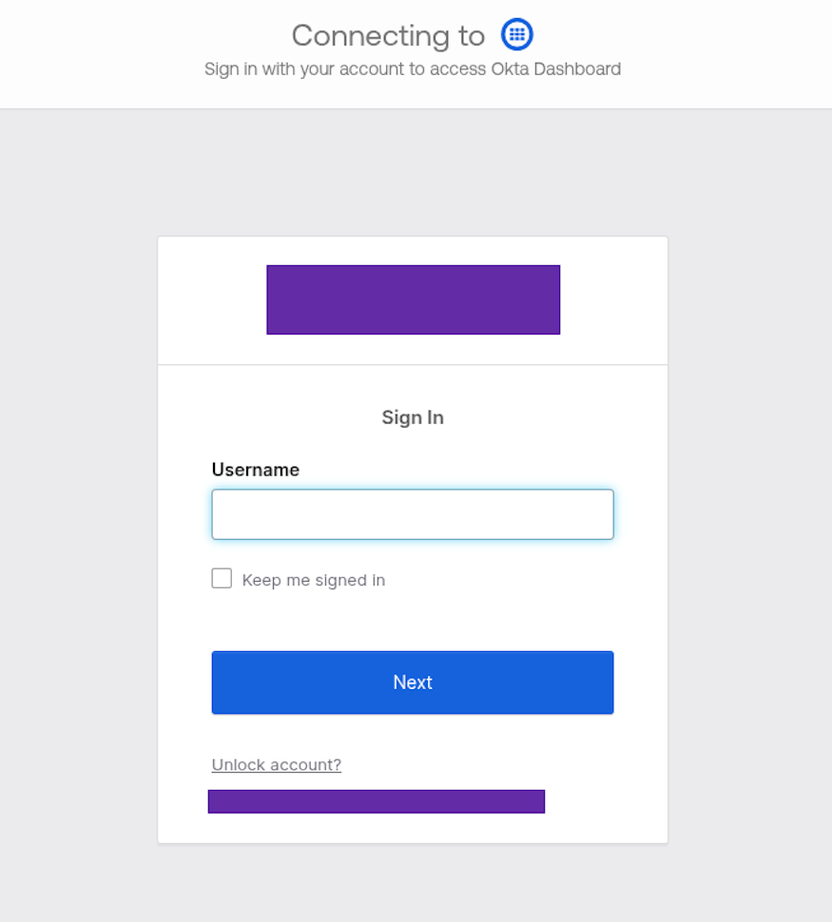
Task: Click the organization logo at top of card
Action: (x=413, y=299)
